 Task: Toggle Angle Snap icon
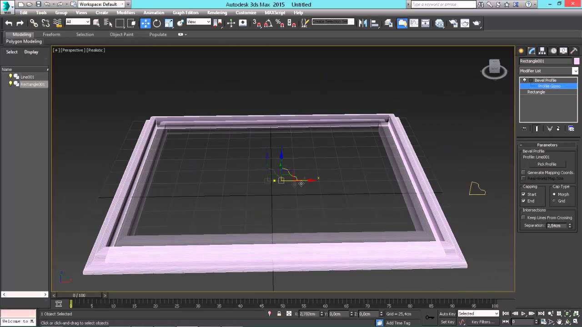coord(269,23)
